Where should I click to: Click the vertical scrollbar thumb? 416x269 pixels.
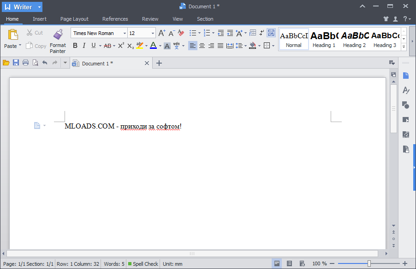[x=394, y=109]
